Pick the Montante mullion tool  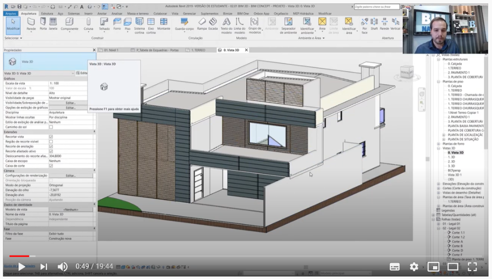[x=163, y=24]
